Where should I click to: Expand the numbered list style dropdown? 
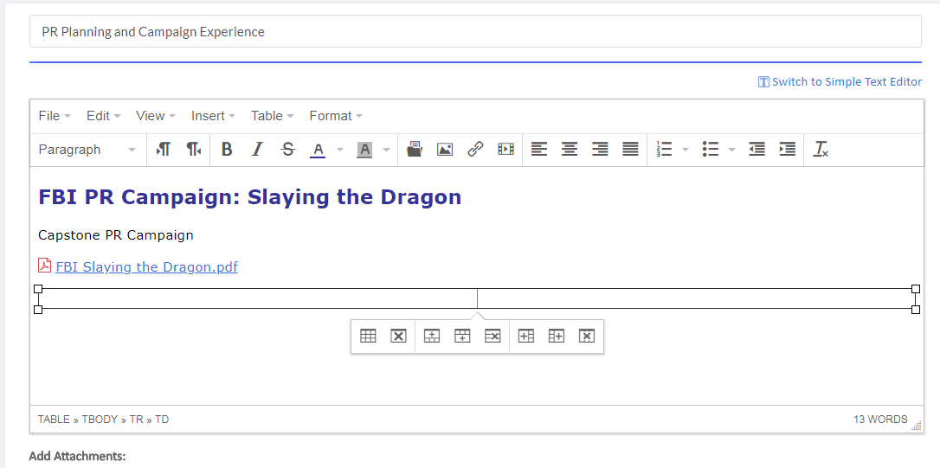[x=686, y=149]
